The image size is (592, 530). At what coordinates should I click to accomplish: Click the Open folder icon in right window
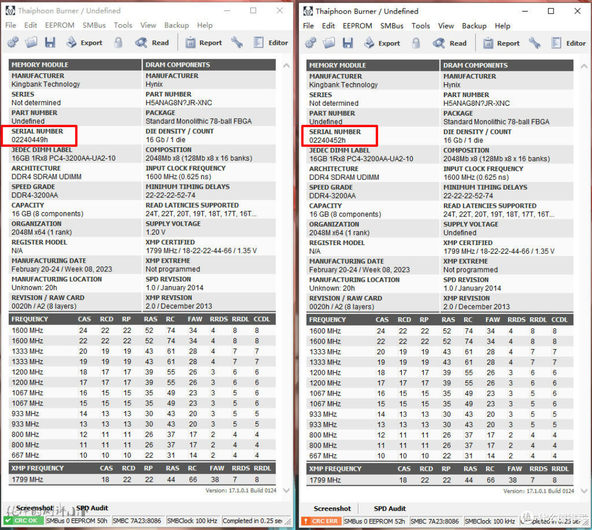(x=329, y=43)
